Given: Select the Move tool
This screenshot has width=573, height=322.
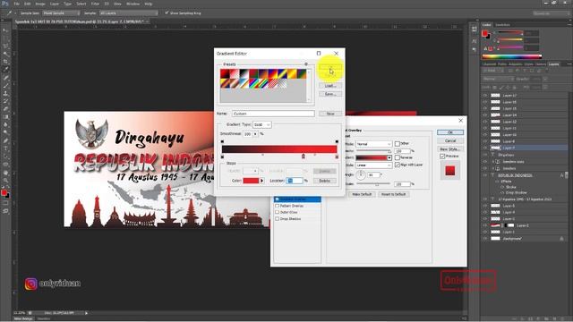Looking at the screenshot, I should [5, 30].
